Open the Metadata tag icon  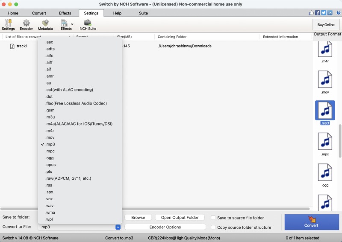[45, 25]
